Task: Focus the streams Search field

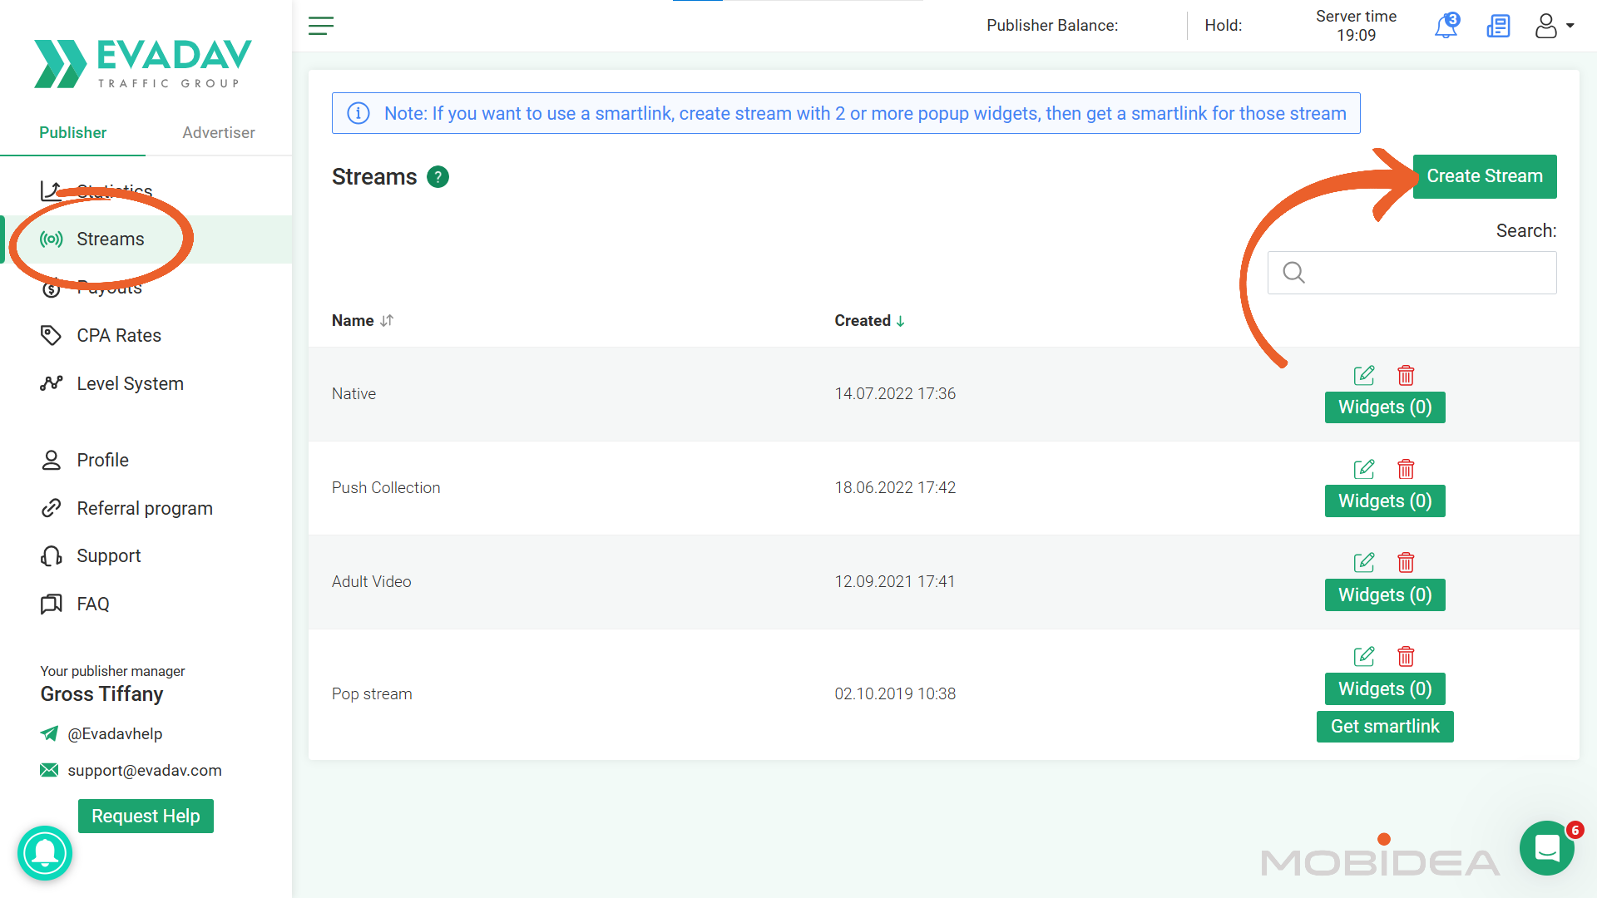Action: (1412, 273)
